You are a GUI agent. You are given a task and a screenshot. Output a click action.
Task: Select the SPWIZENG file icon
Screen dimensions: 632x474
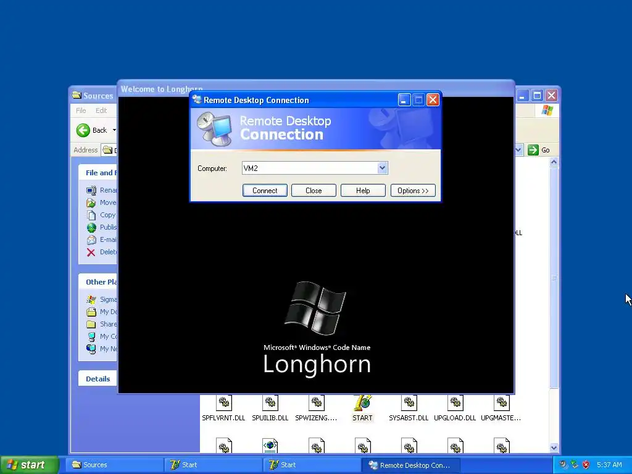pos(317,402)
